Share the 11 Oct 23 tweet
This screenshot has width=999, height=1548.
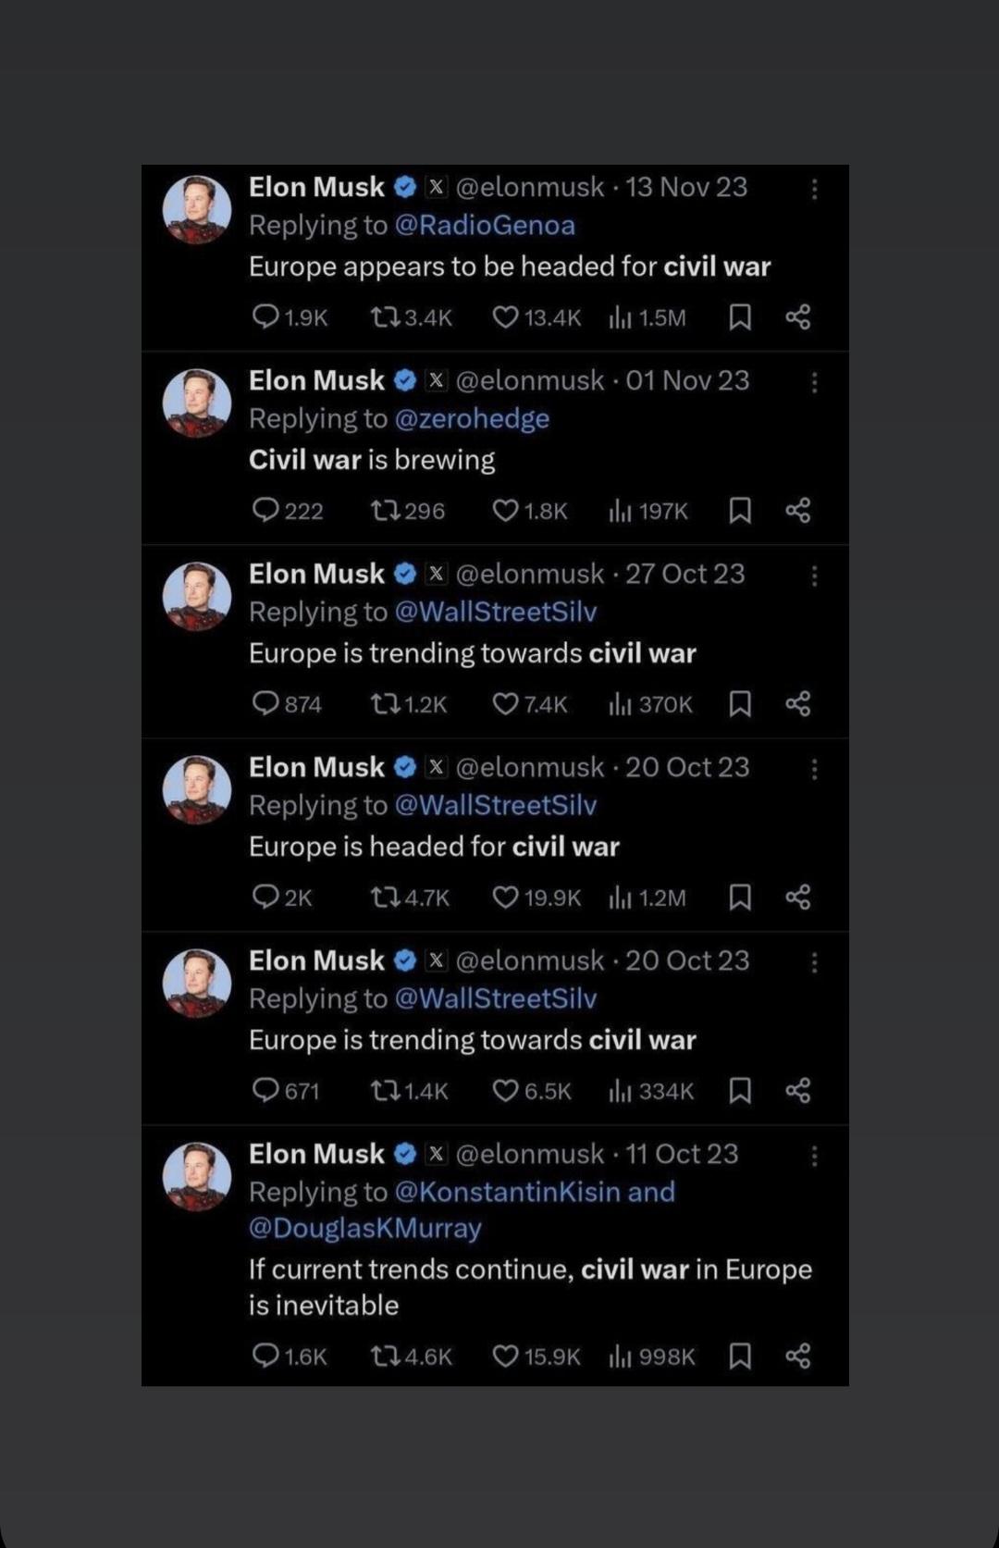point(797,1356)
